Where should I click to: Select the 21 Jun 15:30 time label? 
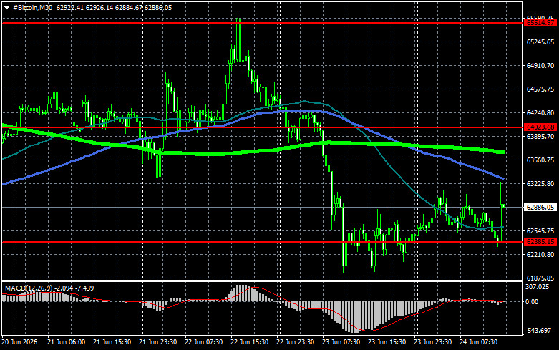(x=112, y=342)
